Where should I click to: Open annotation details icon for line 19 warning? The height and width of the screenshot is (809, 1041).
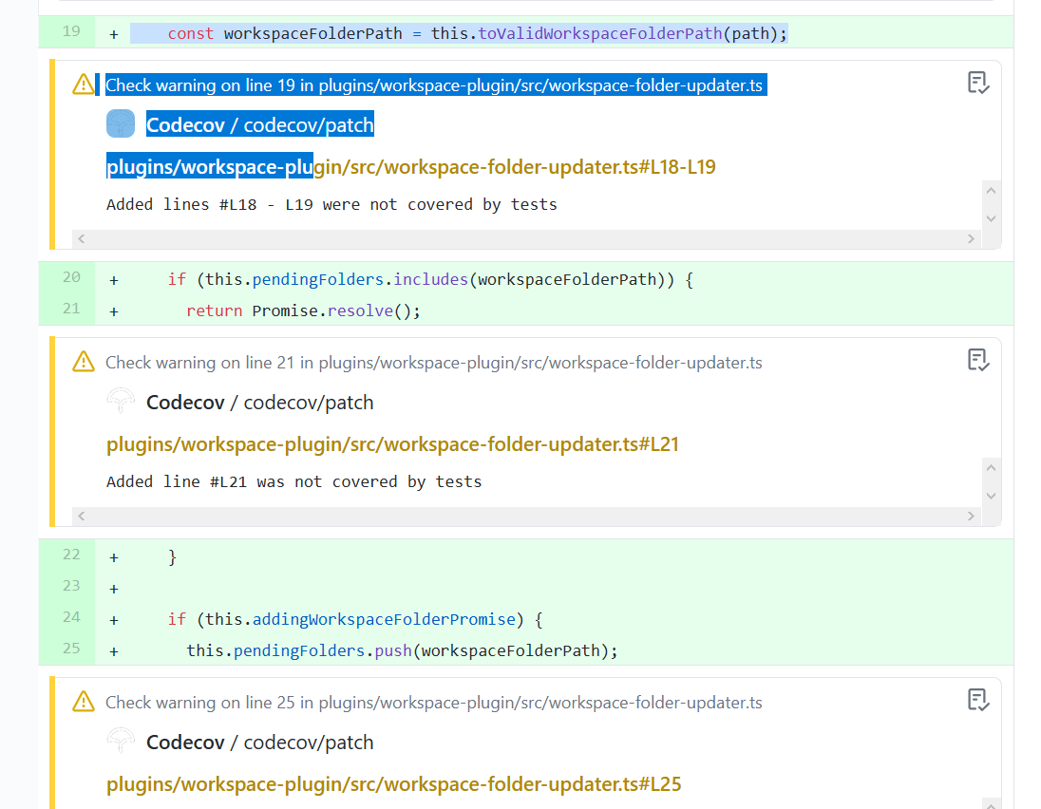(x=978, y=83)
